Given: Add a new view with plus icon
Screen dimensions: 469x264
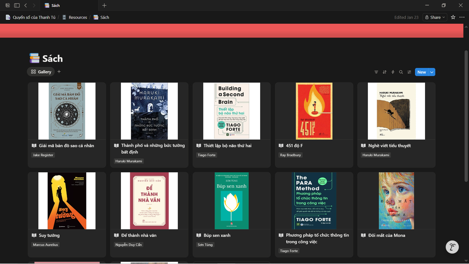Looking at the screenshot, I should point(59,72).
